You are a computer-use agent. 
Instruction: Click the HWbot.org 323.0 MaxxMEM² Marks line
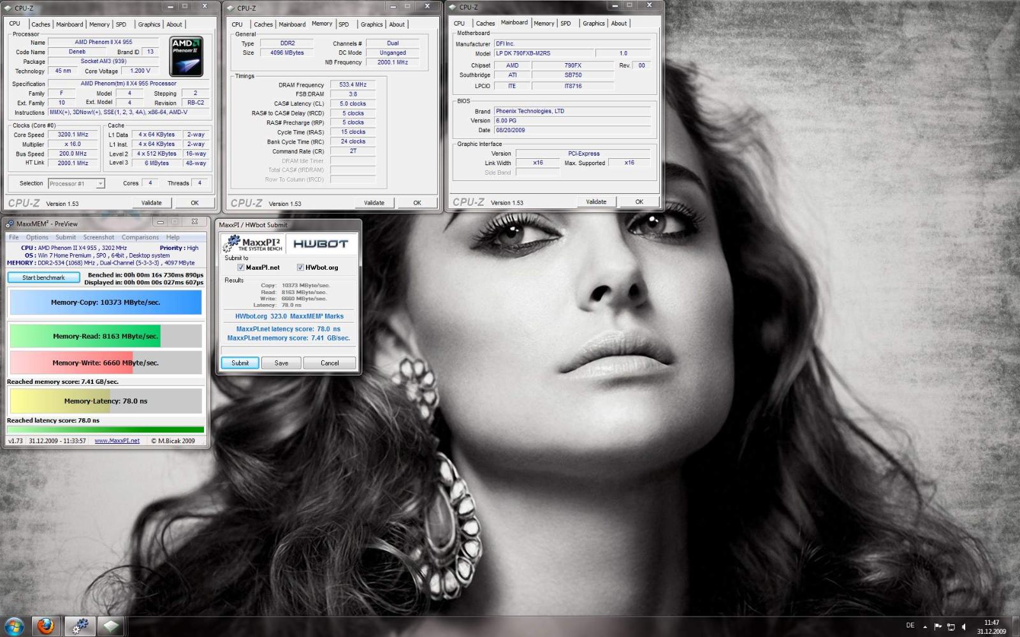pyautogui.click(x=289, y=316)
